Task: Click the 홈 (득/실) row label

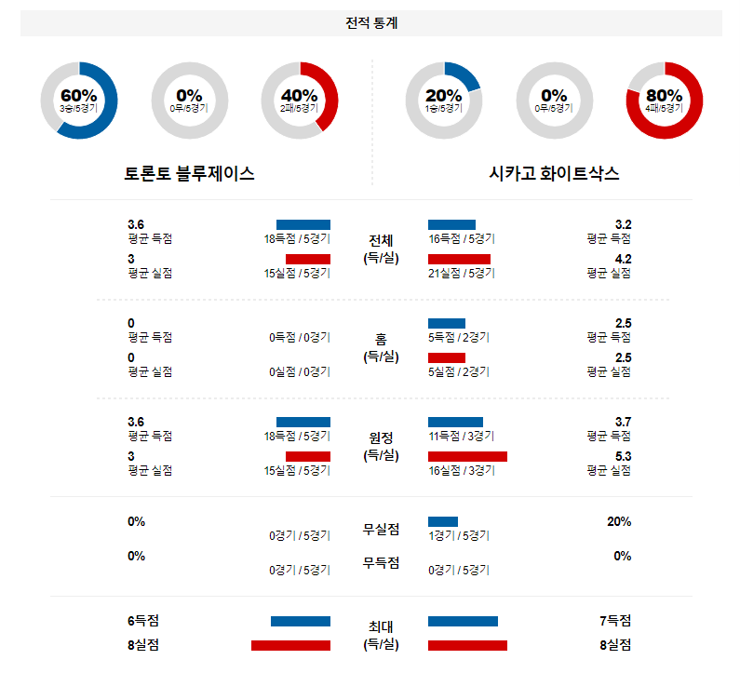Action: click(x=381, y=347)
